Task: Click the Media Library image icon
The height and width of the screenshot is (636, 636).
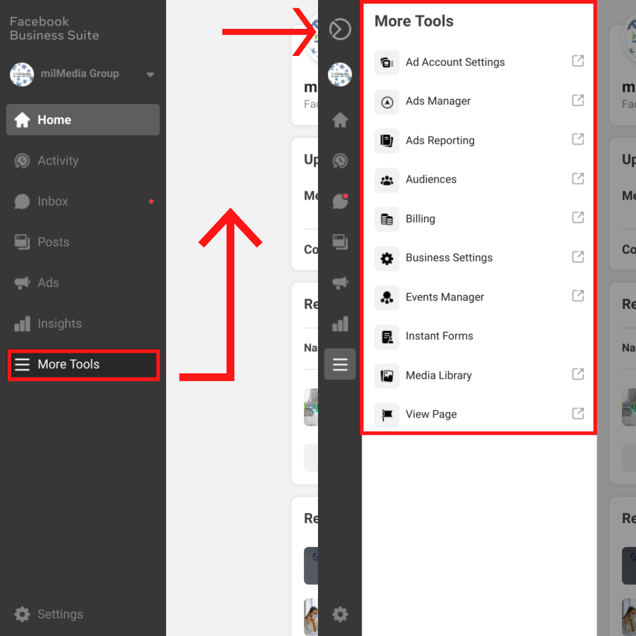Action: tap(386, 376)
